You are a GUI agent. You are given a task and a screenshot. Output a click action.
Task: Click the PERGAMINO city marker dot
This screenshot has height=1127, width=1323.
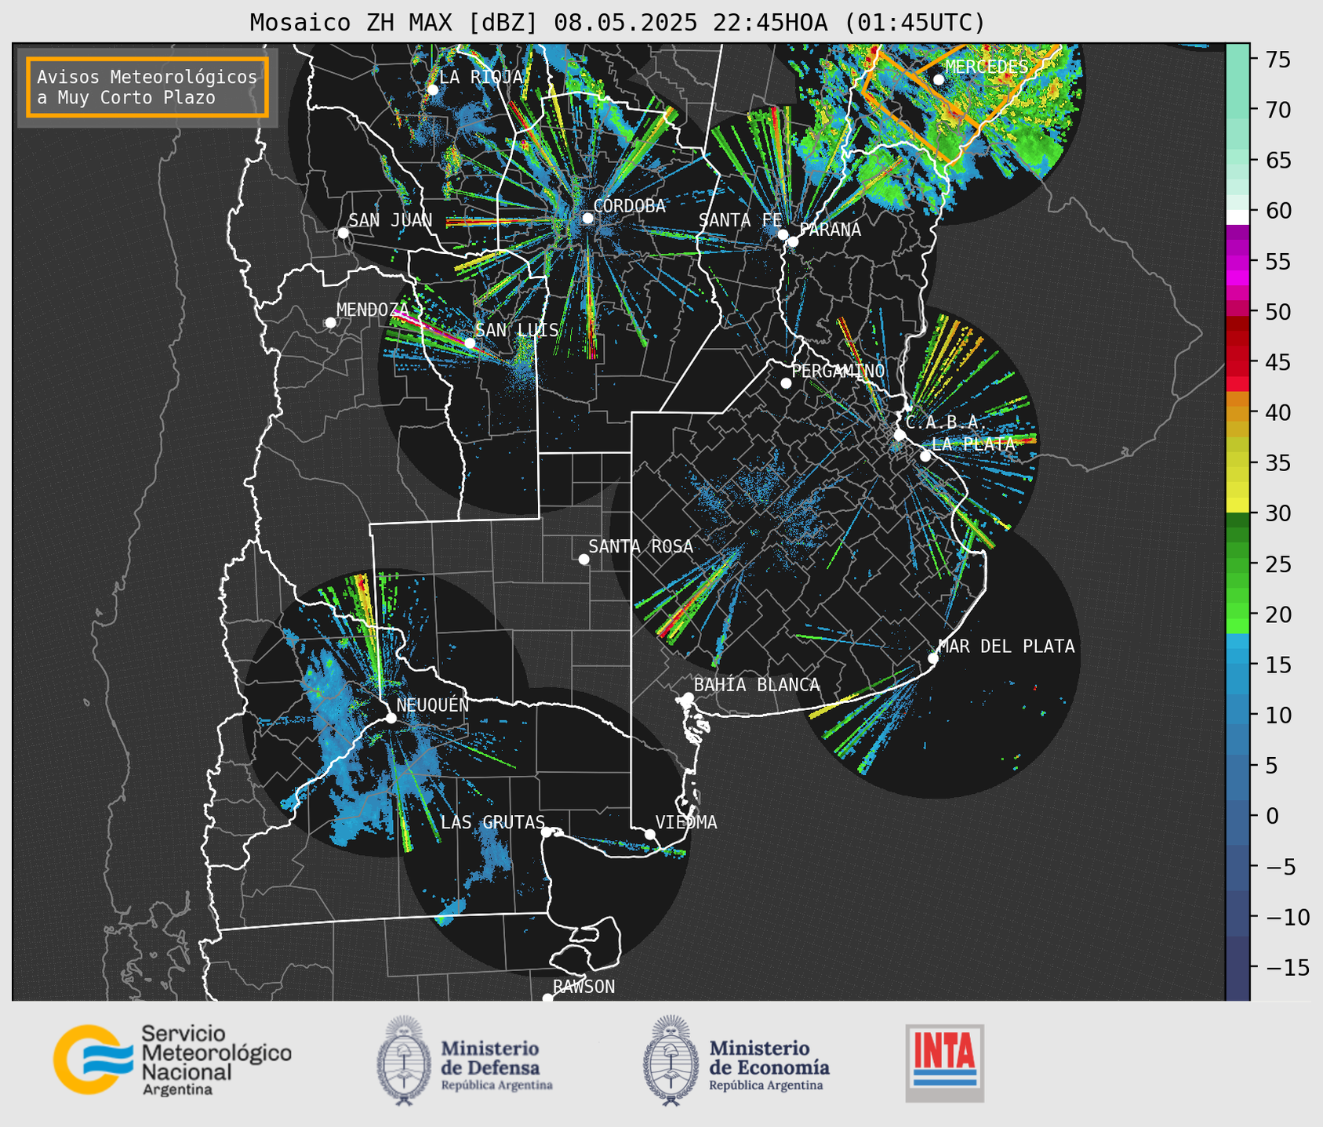[786, 383]
